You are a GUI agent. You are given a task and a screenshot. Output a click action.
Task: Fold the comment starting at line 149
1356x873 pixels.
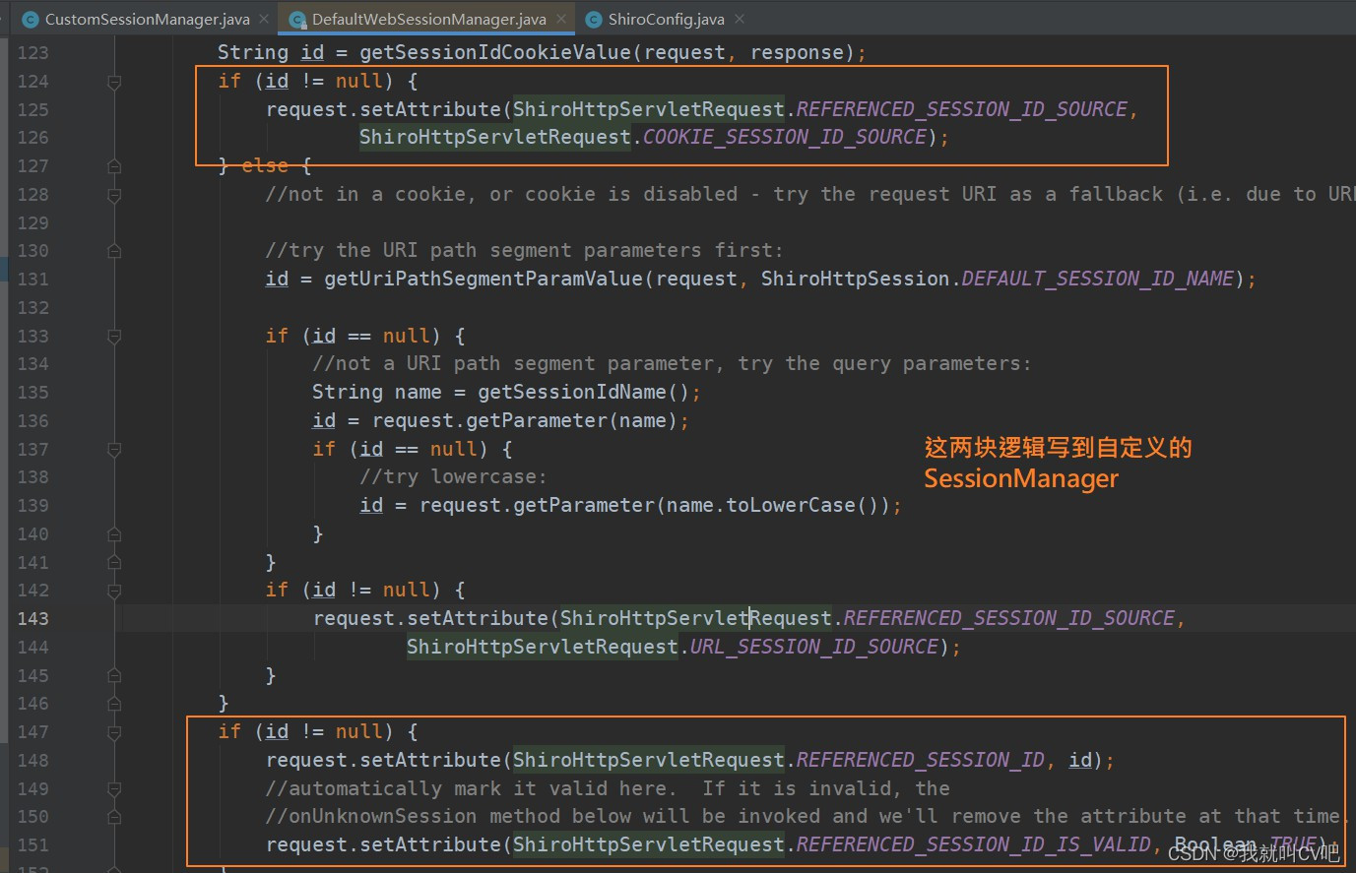[x=114, y=789]
